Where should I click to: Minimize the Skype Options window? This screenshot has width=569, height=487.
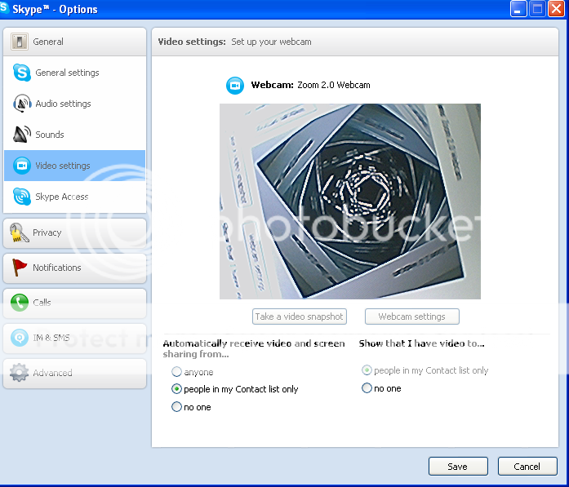518,9
